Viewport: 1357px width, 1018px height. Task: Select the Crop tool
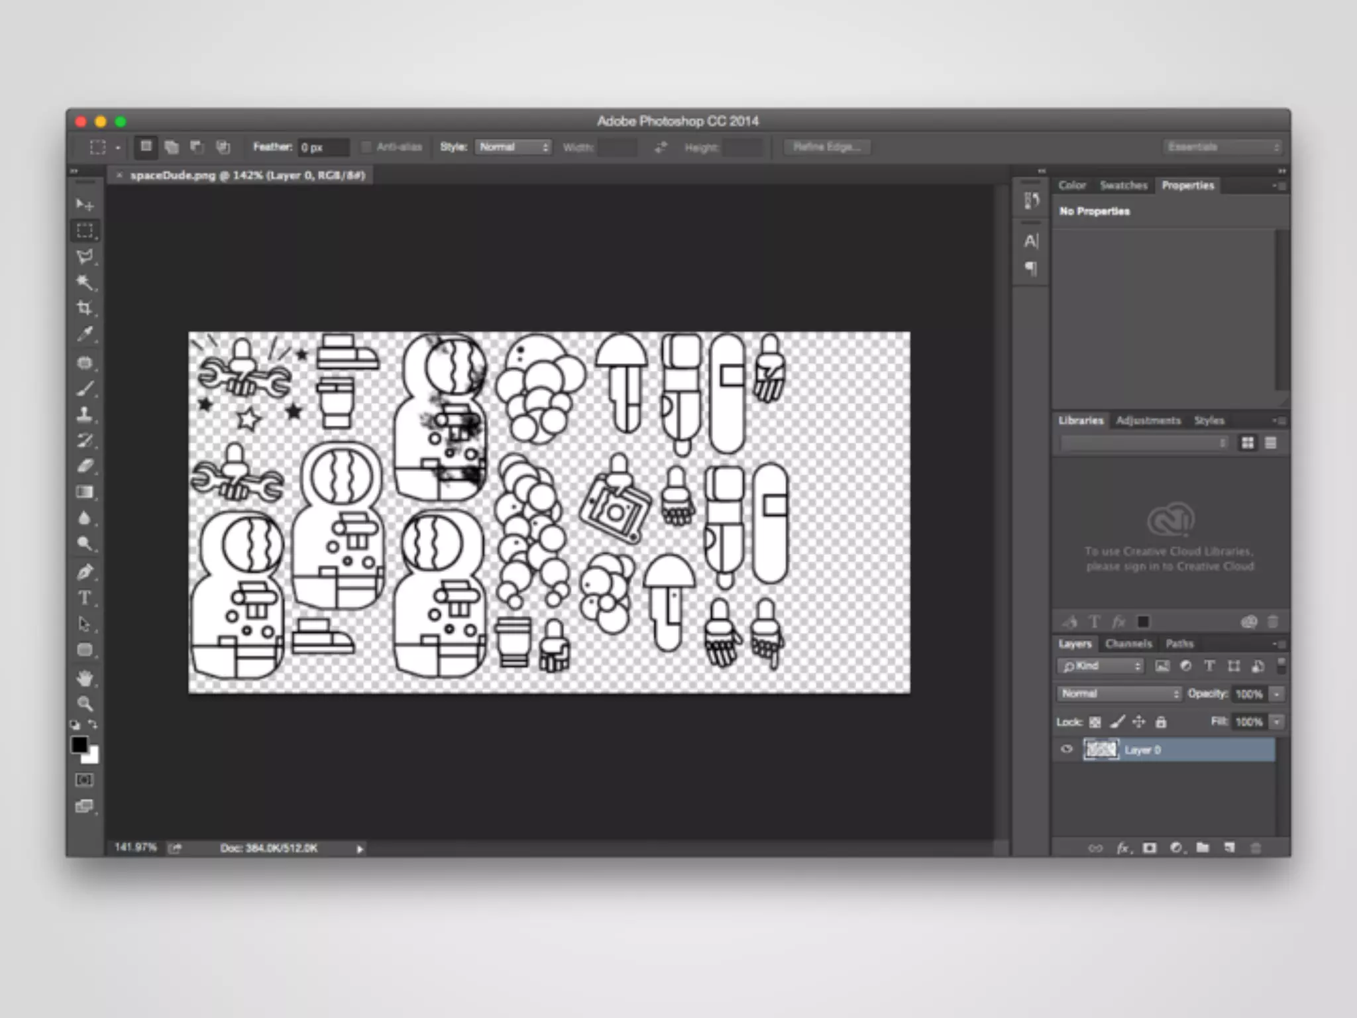point(85,308)
